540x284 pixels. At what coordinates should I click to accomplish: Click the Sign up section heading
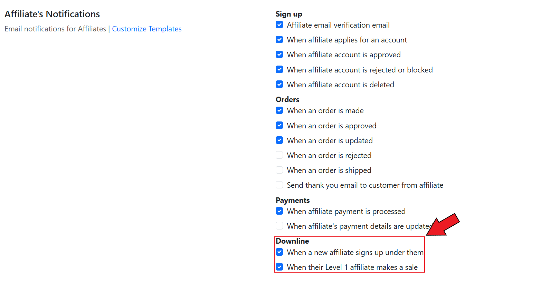click(x=289, y=14)
